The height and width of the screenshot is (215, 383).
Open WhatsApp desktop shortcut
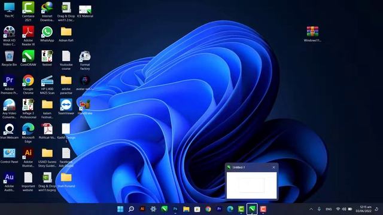47,34
